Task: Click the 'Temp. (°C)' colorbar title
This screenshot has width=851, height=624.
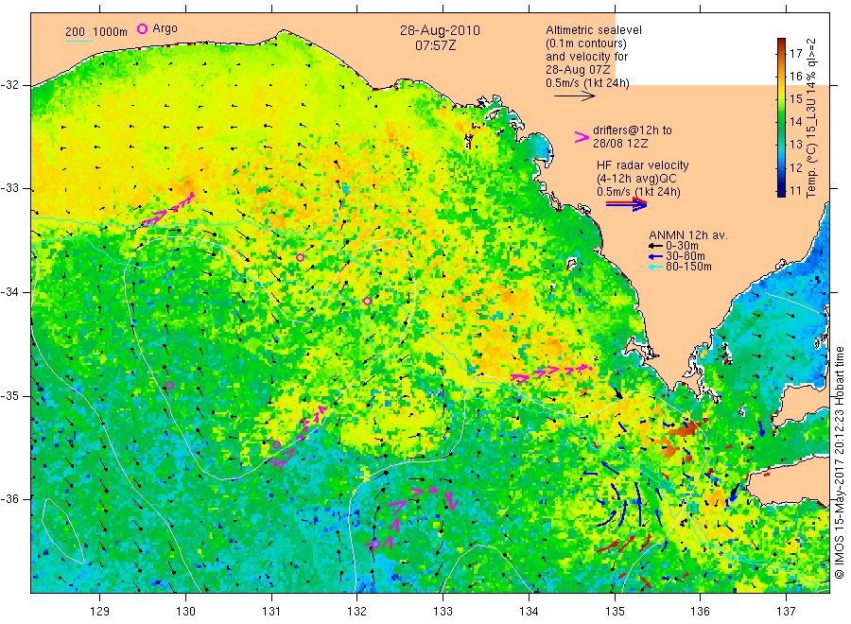Action: 811,171
